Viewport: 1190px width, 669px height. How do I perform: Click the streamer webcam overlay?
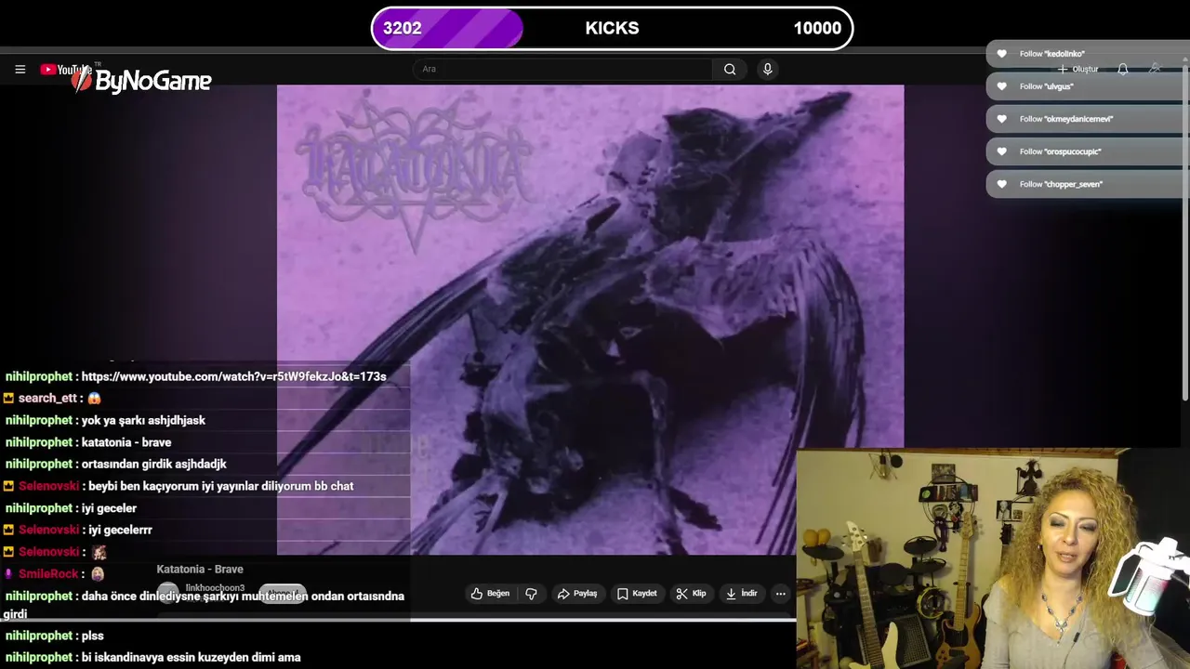pyautogui.click(x=993, y=559)
